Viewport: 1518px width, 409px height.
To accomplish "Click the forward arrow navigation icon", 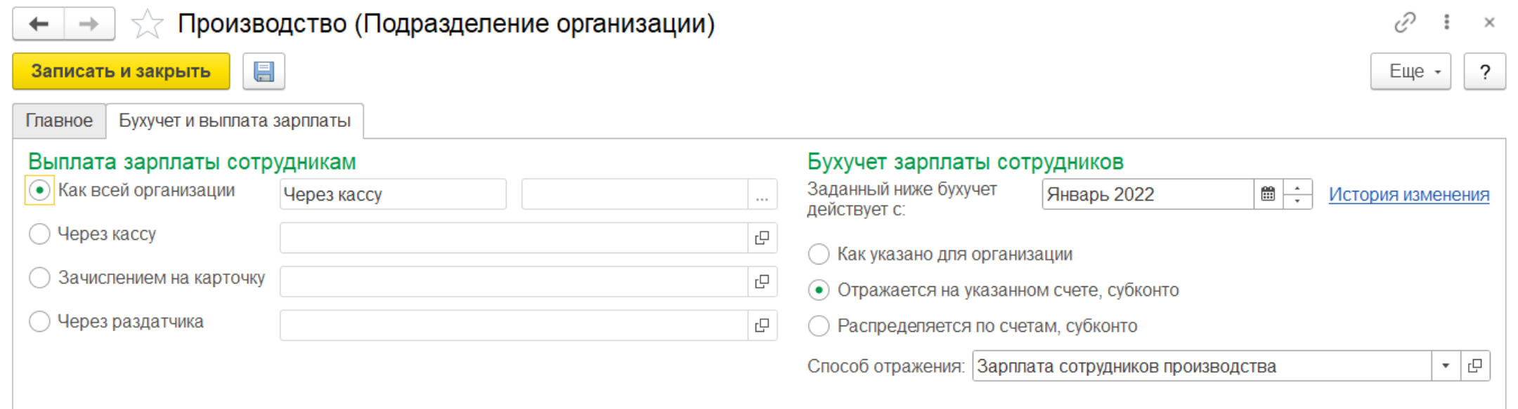I will pyautogui.click(x=89, y=24).
